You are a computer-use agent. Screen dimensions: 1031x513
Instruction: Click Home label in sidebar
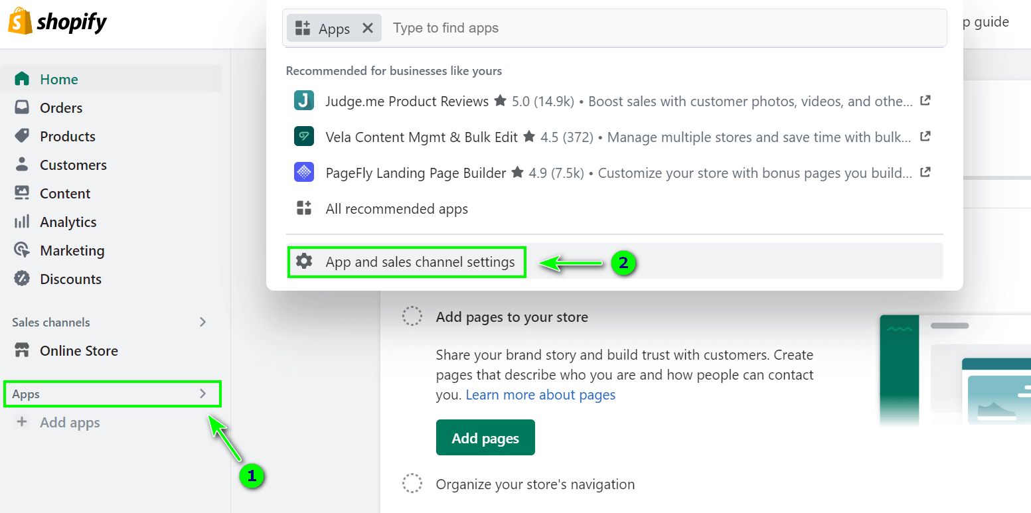click(x=59, y=79)
